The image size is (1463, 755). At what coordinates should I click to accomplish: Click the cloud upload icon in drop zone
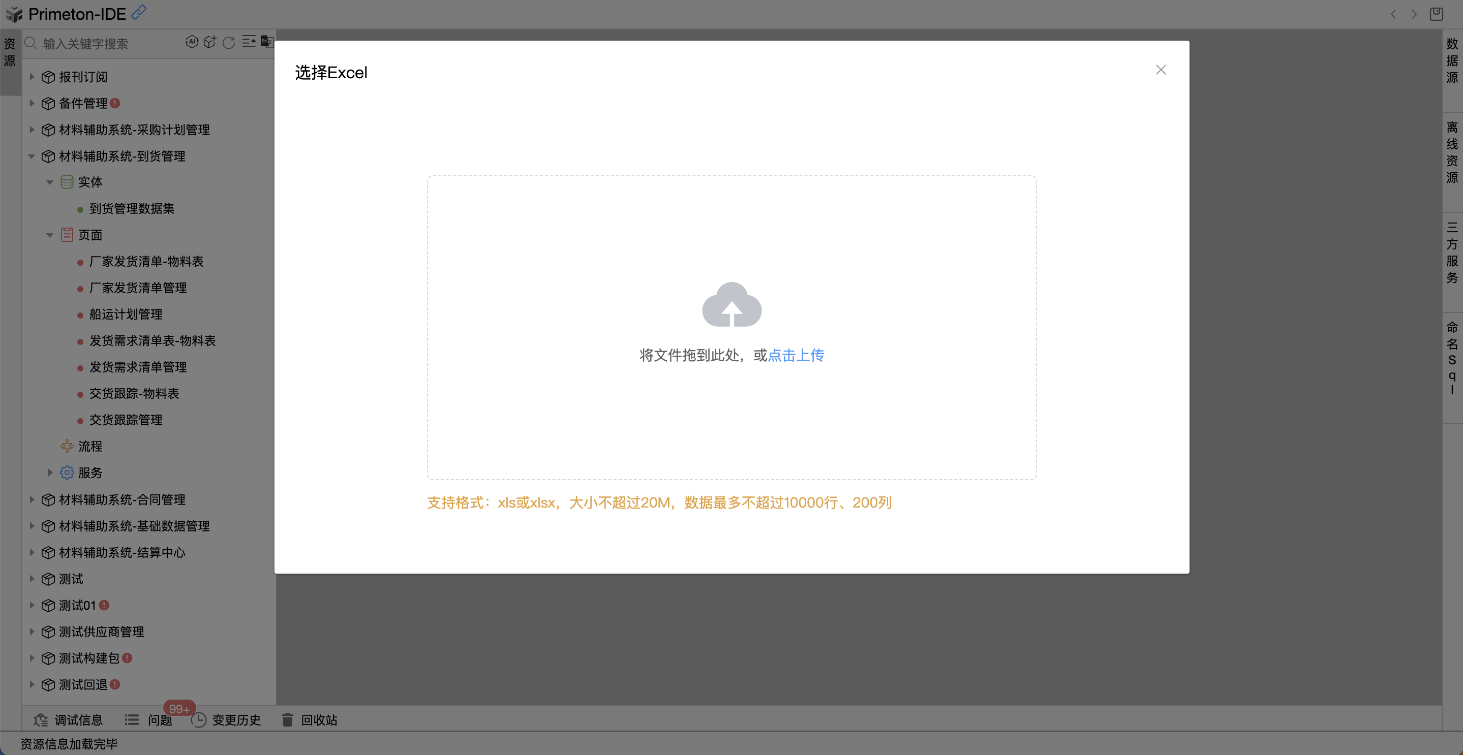731,305
